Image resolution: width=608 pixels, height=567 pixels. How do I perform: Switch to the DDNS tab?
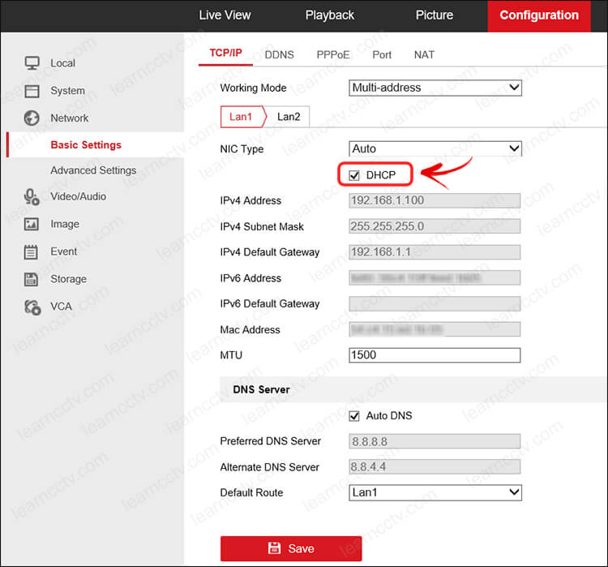[x=279, y=55]
